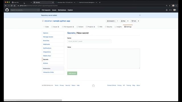Switch to the Code tab

[x=46, y=27]
